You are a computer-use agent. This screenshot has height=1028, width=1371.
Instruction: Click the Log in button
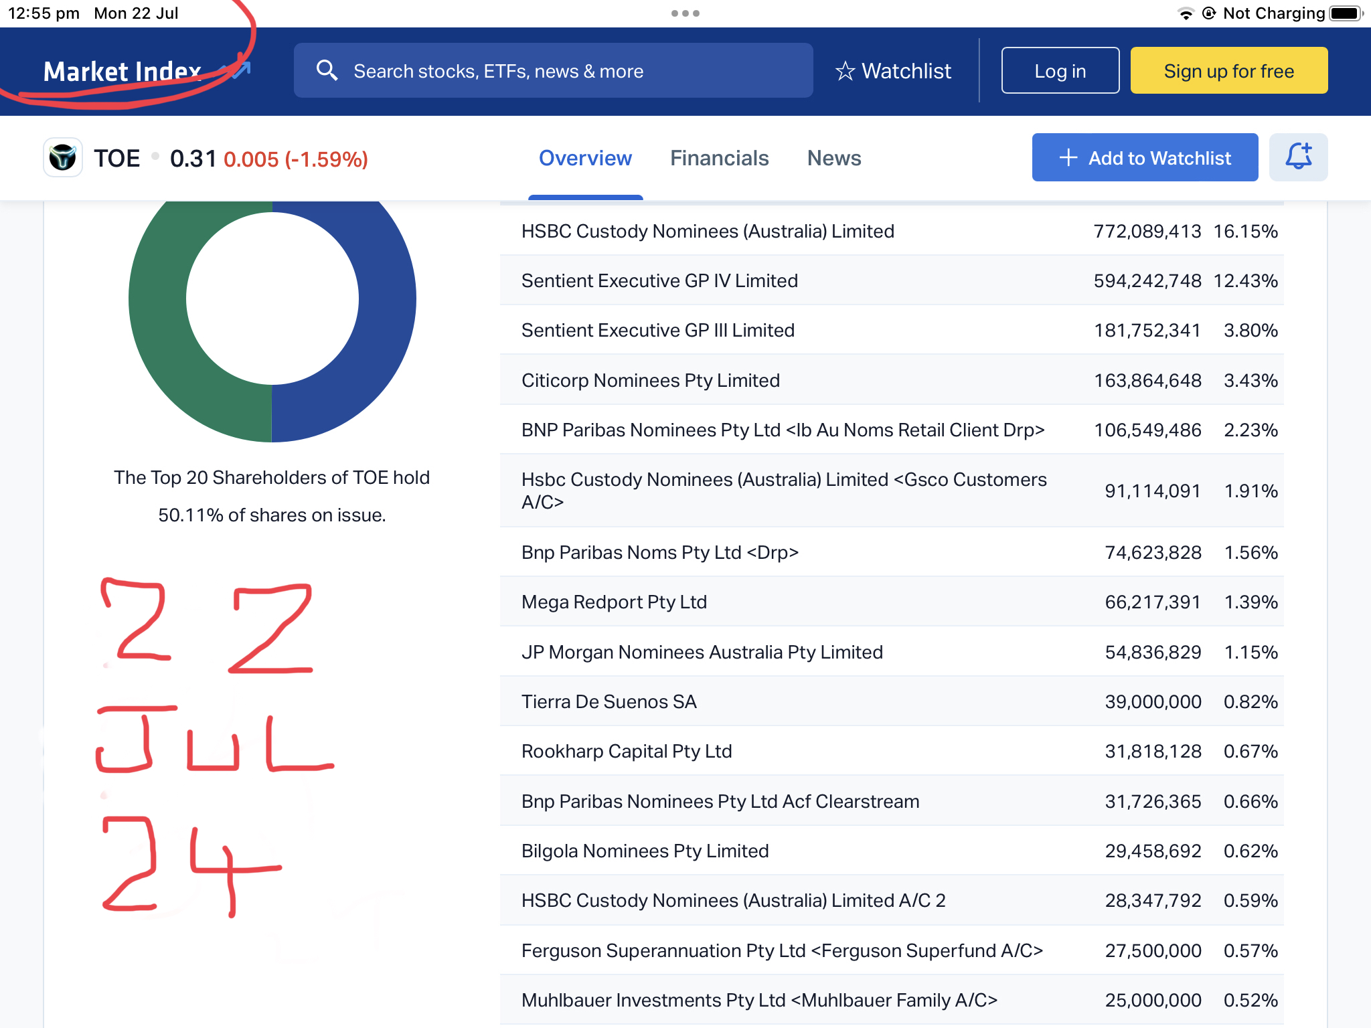[x=1060, y=70]
